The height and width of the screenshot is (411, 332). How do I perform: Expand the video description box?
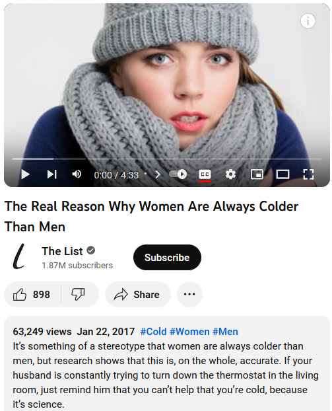pos(167,364)
